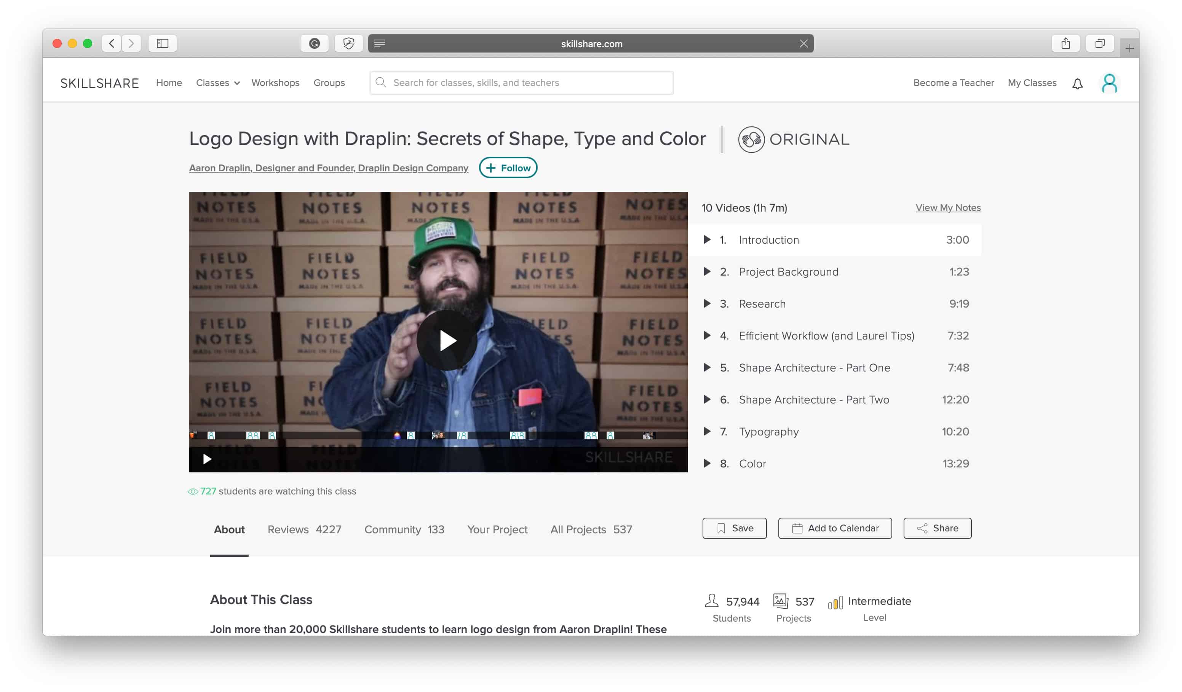This screenshot has height=692, width=1182.
Task: Show Reader view icon in address bar
Action: coord(379,44)
